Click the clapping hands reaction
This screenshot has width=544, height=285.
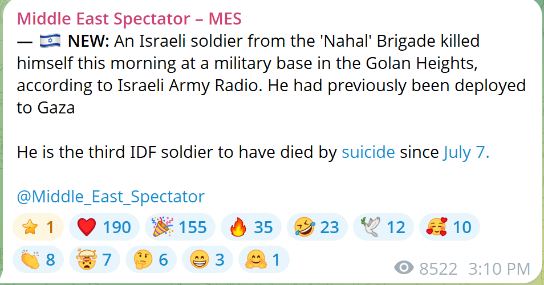click(38, 259)
